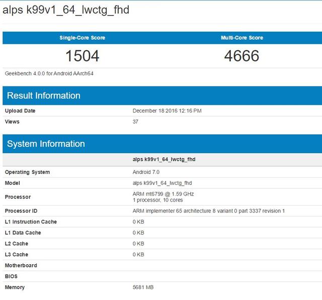Click the Model row label

click(12, 183)
